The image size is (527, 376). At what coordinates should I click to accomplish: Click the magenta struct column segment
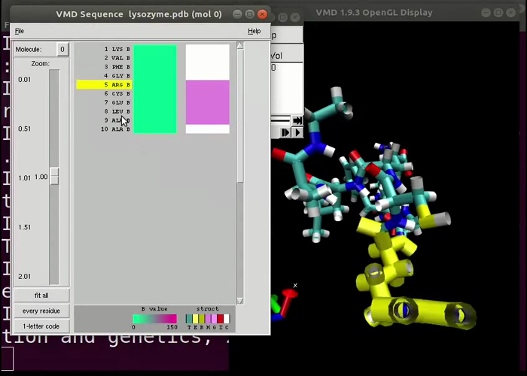[x=207, y=102]
